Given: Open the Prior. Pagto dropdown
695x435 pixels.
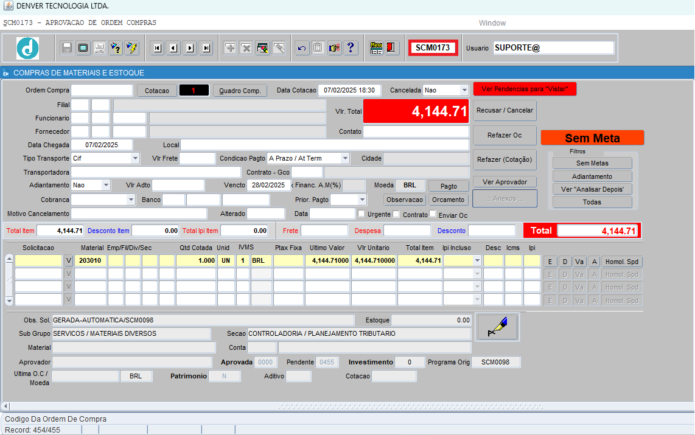Looking at the screenshot, I should (x=362, y=200).
